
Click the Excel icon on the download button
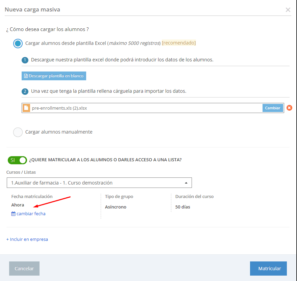(26, 76)
